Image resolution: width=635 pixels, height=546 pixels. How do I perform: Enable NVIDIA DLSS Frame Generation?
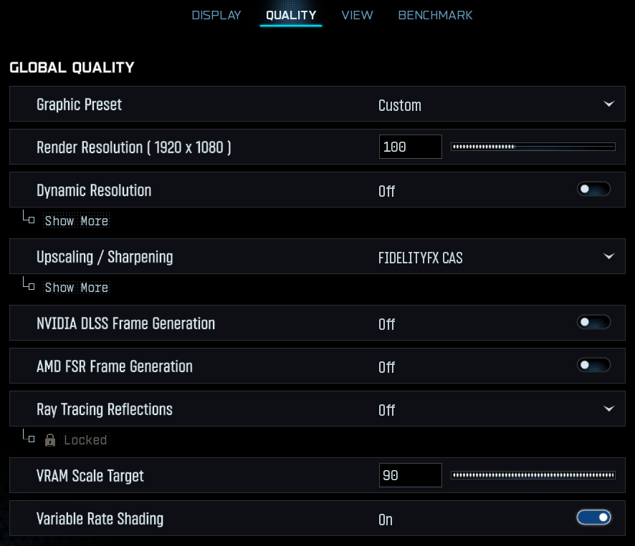(x=593, y=322)
